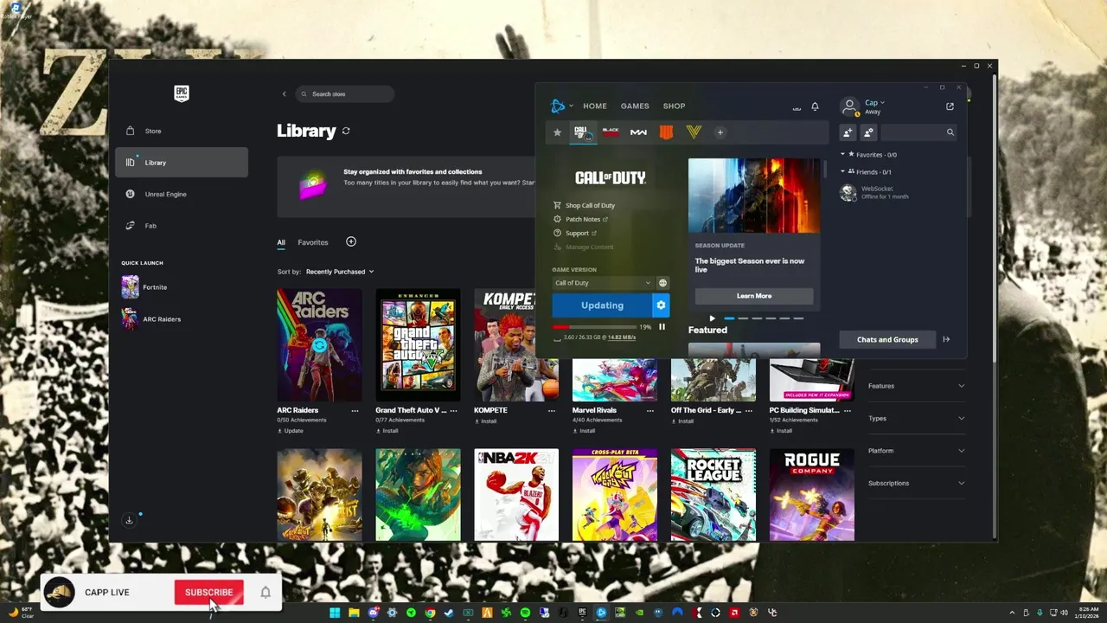The width and height of the screenshot is (1107, 623).
Task: Select Black Ops game tab icon
Action: 611,132
